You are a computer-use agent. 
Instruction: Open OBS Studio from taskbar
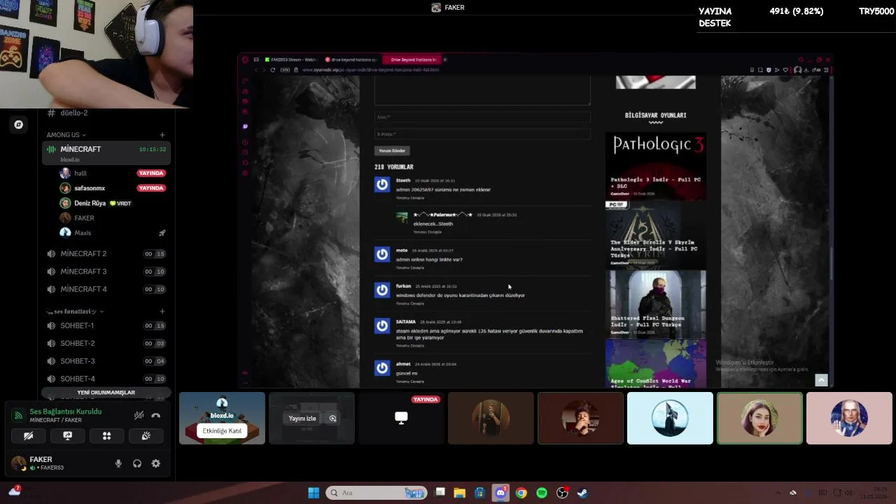[562, 493]
